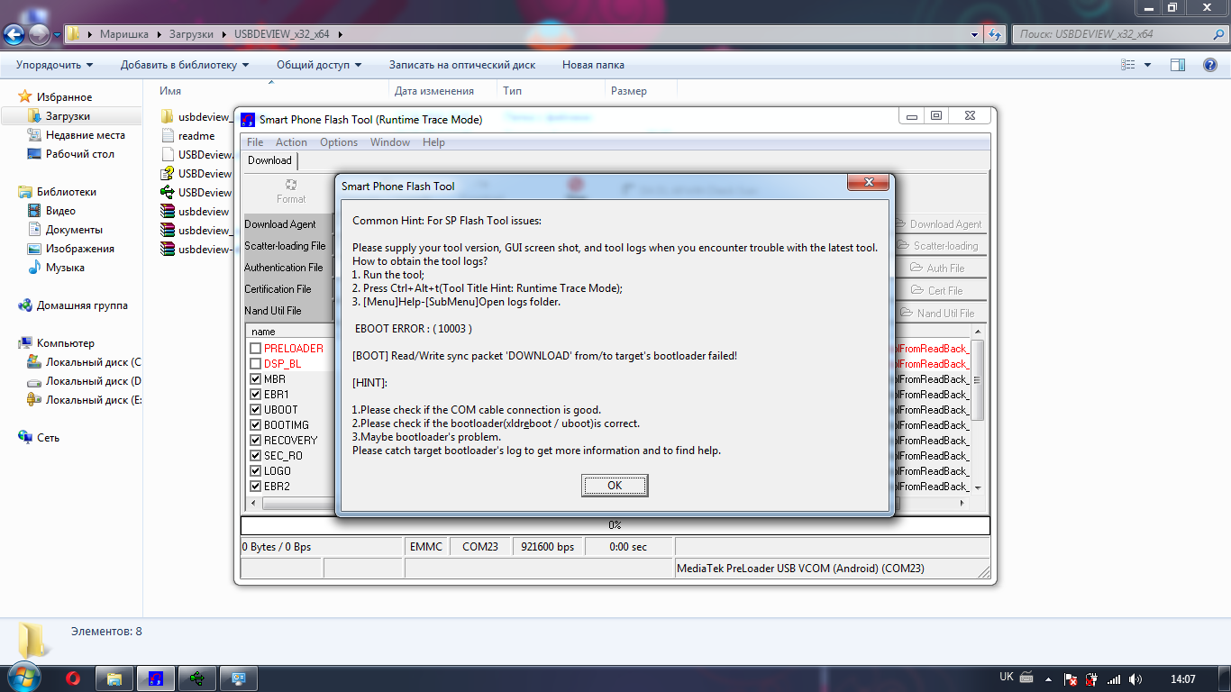Open the view options dropdown arrow
The height and width of the screenshot is (692, 1231).
click(x=1147, y=65)
